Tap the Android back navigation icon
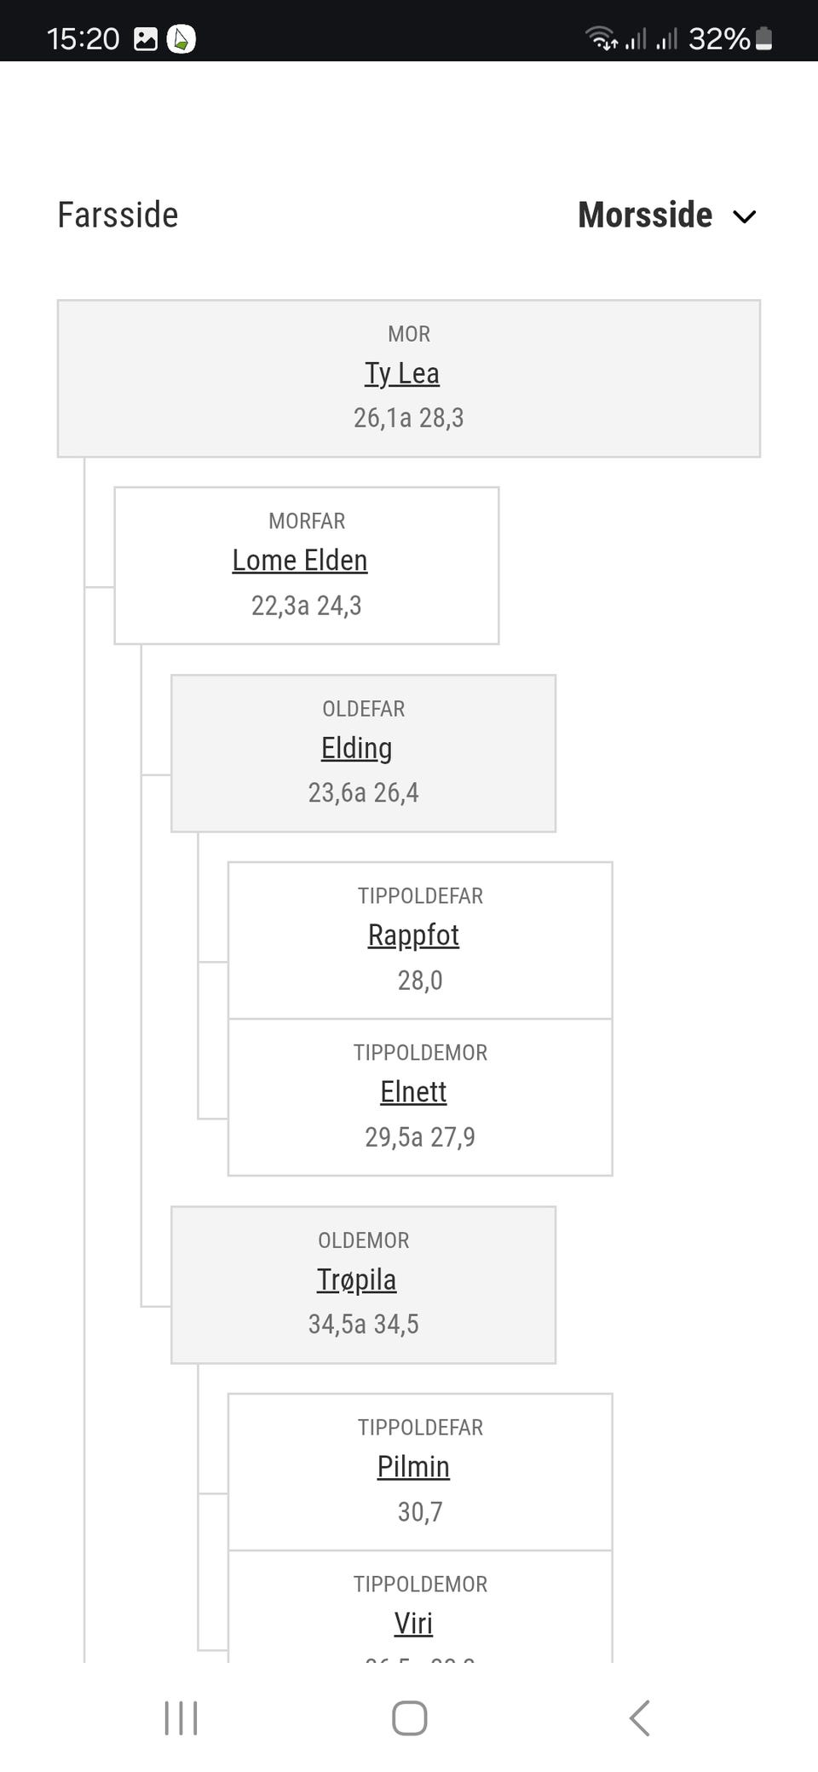This screenshot has height=1772, width=818. point(640,1717)
